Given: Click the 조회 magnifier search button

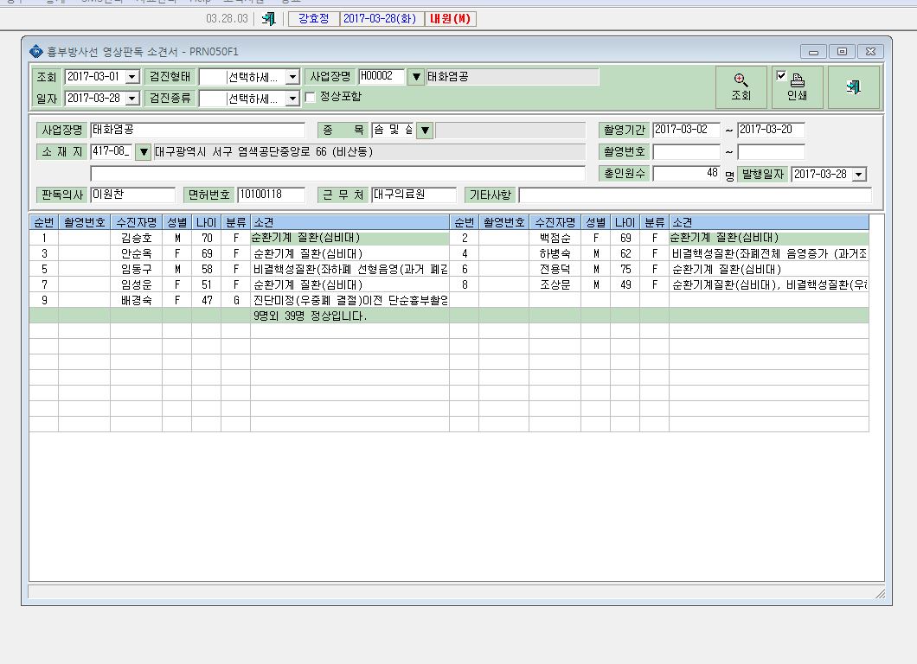Looking at the screenshot, I should (x=741, y=87).
